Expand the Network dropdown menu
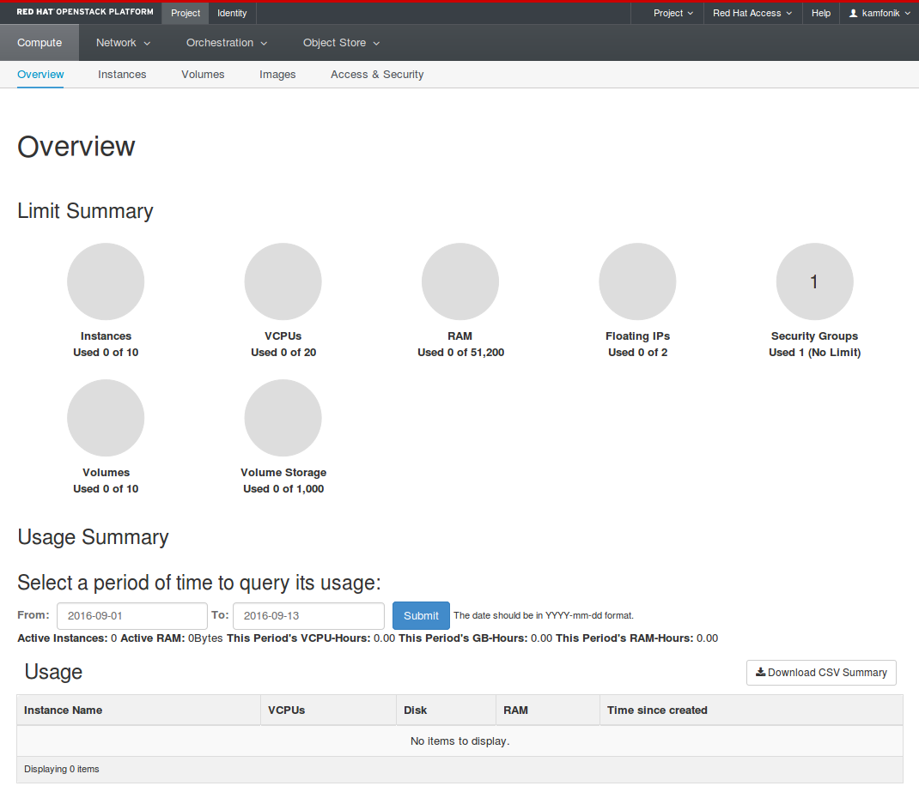The height and width of the screenshot is (792, 919). 123,43
